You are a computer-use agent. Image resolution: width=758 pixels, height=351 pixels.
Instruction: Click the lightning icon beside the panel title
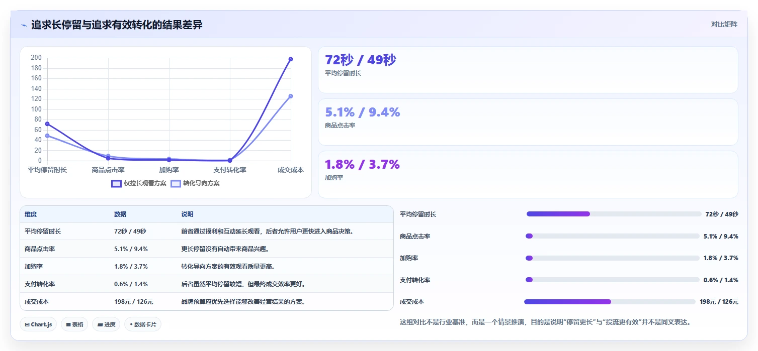click(24, 25)
